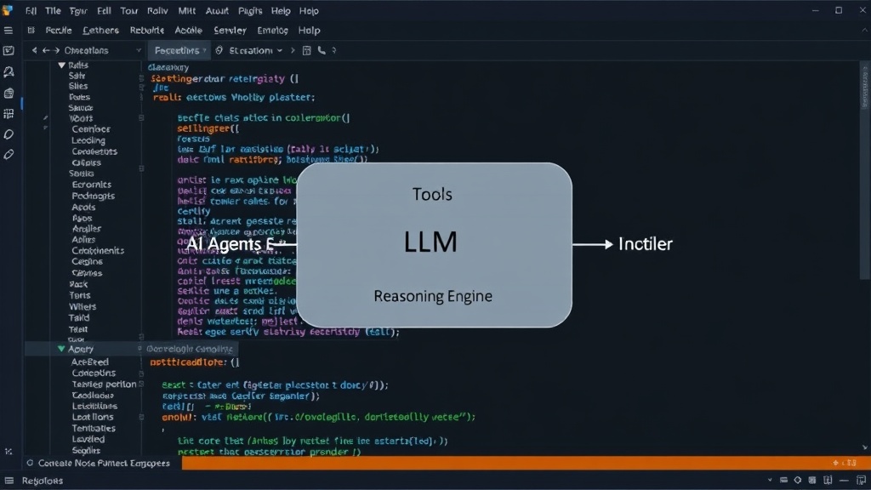This screenshot has width=871, height=490.
Task: Click Coneale Nose Fumect Eagopees status item
Action: coord(104,463)
